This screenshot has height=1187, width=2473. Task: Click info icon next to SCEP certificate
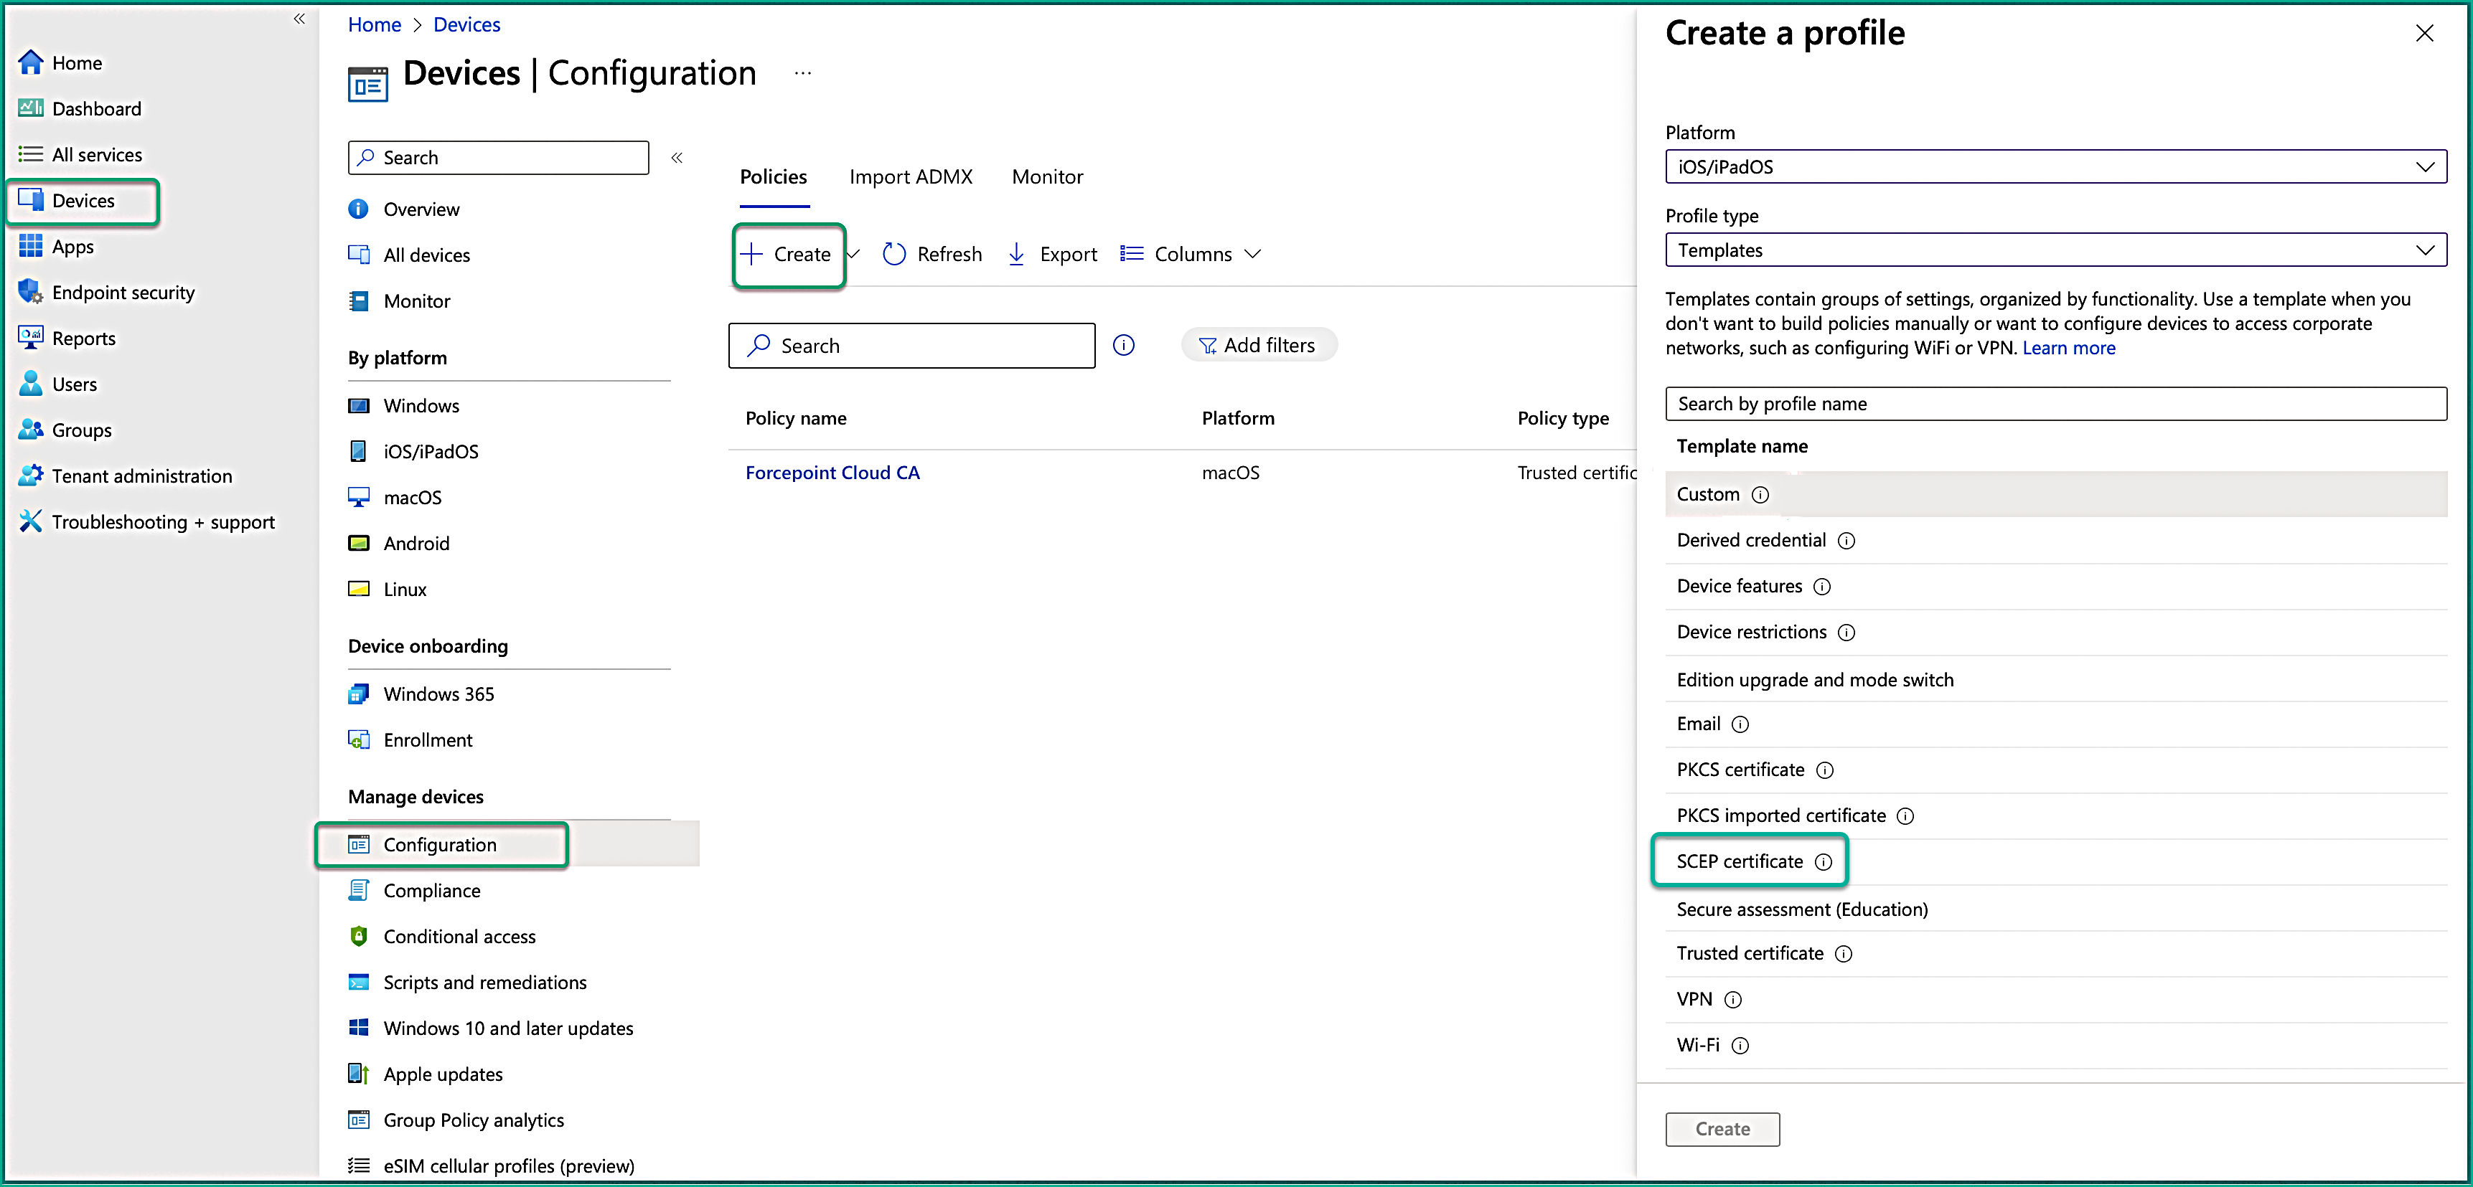[1823, 861]
